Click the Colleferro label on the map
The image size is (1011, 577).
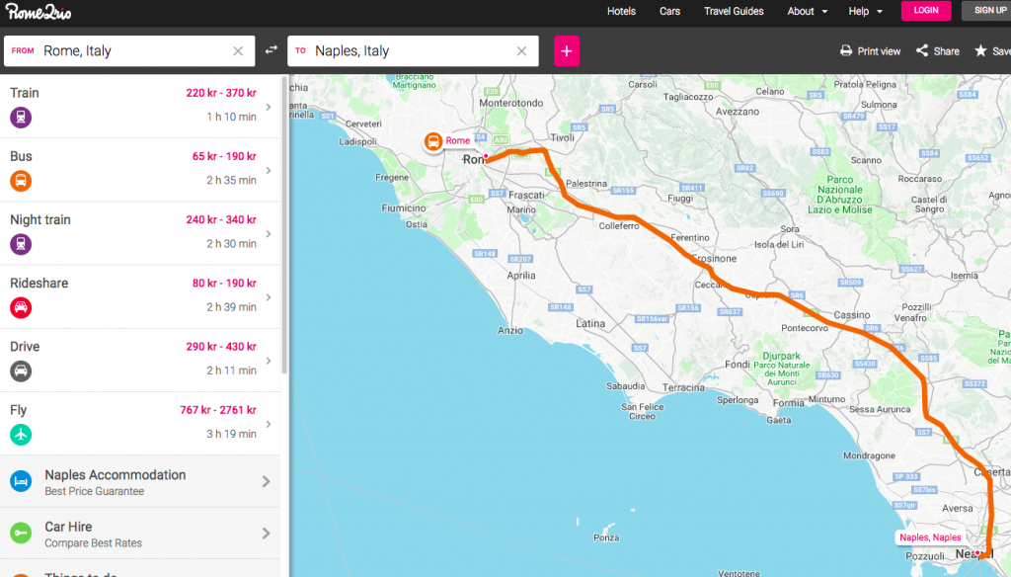click(x=619, y=226)
